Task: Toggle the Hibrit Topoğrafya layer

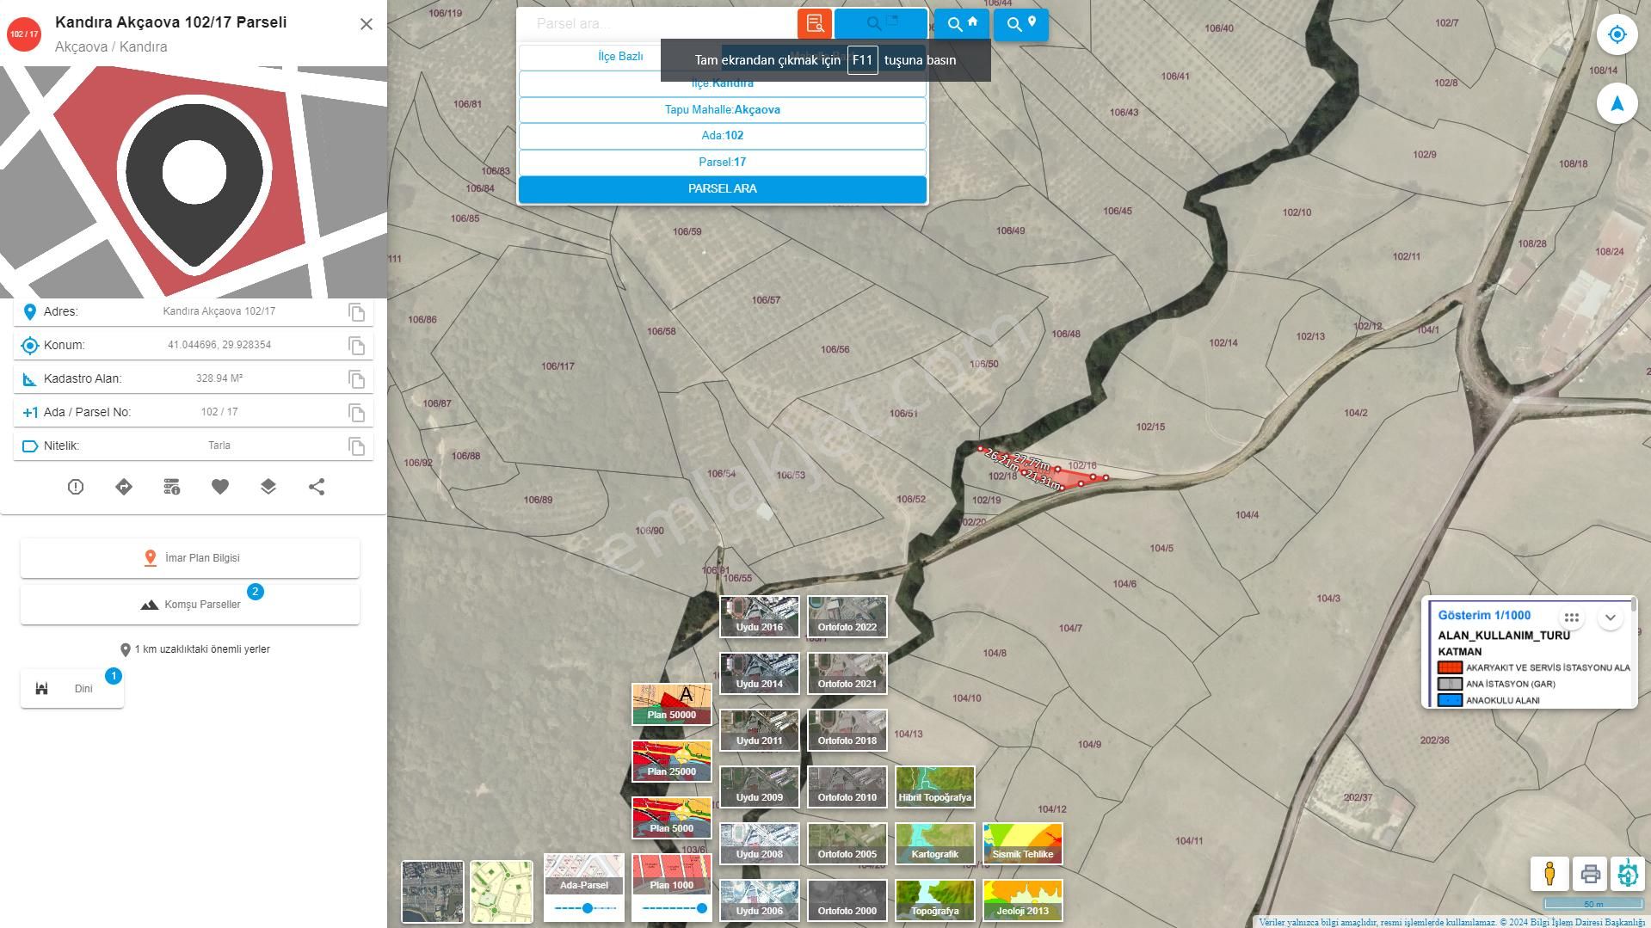Action: click(x=935, y=787)
